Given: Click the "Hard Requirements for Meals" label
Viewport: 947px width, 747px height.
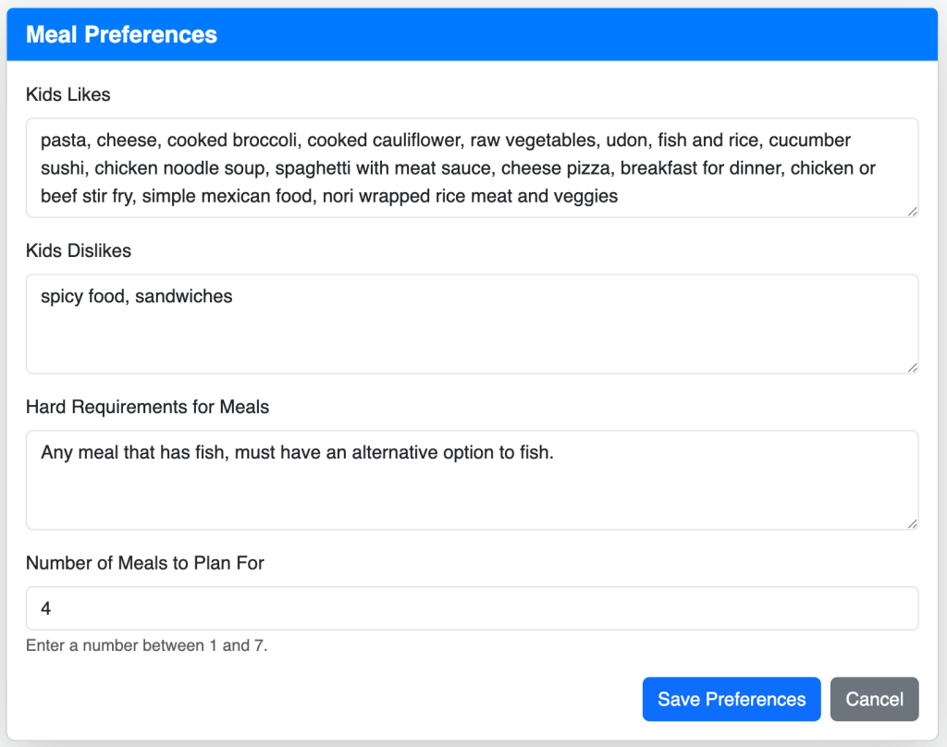Looking at the screenshot, I should tap(148, 407).
